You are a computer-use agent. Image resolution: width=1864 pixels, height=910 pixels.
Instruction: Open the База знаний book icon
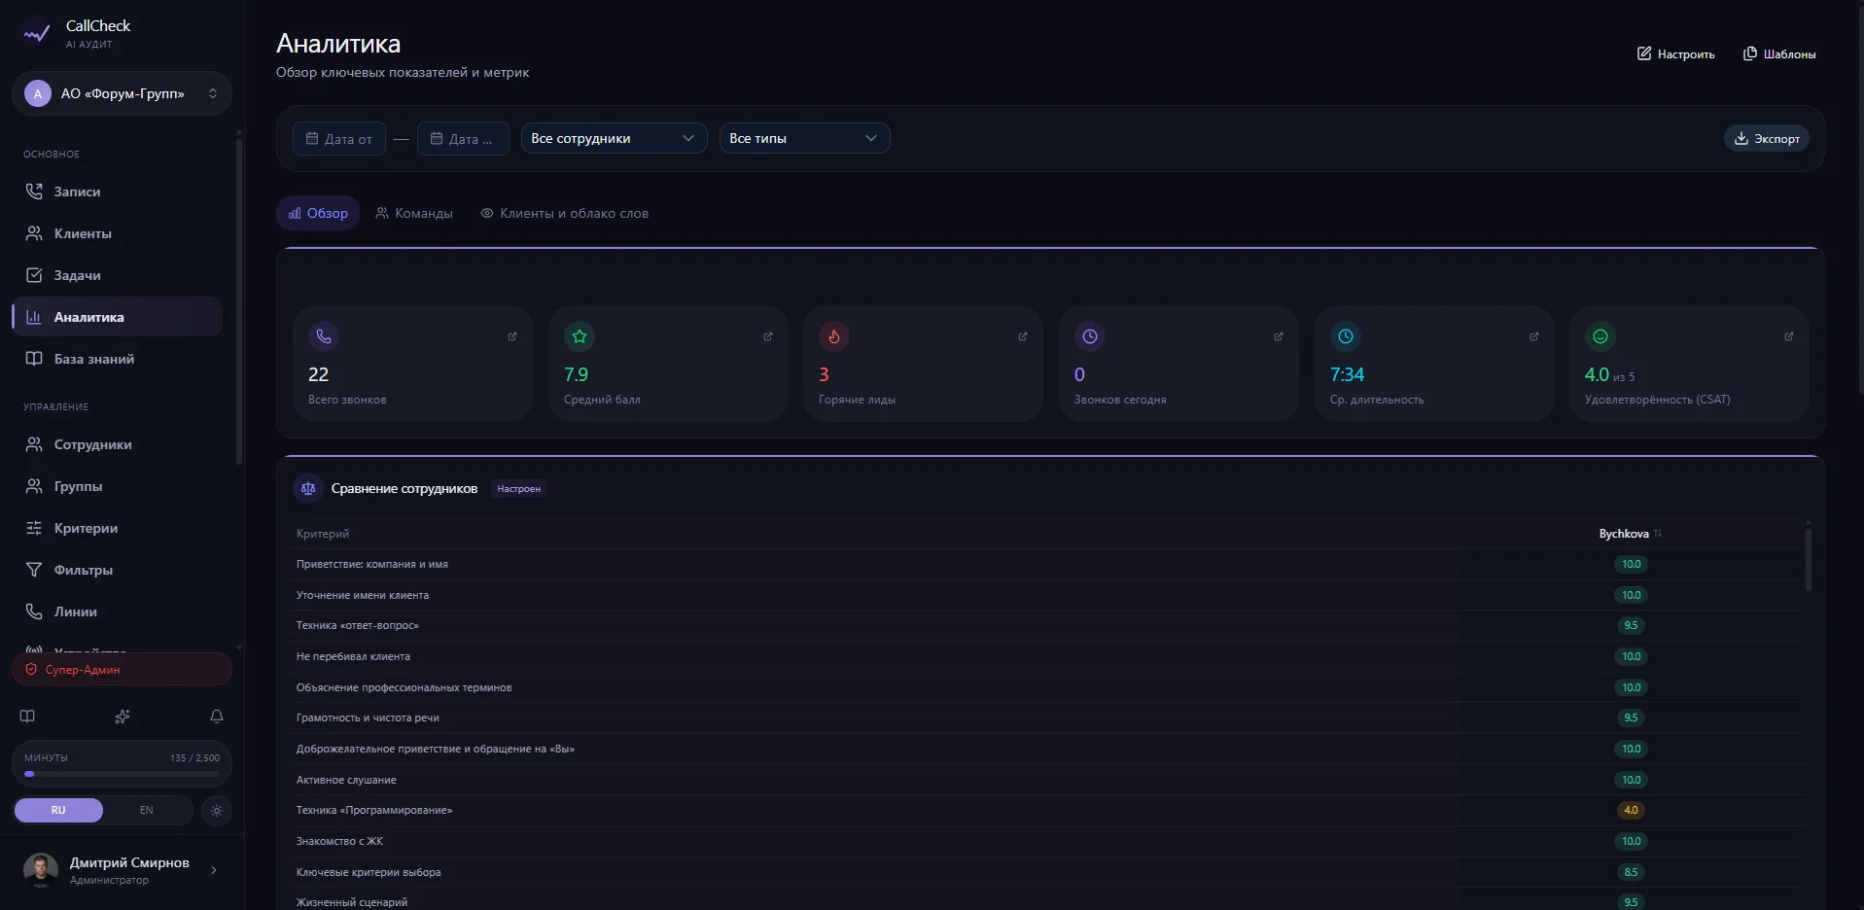[34, 359]
